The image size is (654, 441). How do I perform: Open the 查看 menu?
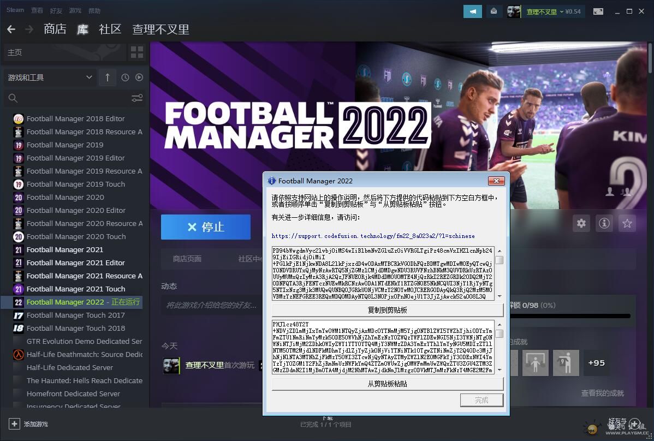point(37,10)
